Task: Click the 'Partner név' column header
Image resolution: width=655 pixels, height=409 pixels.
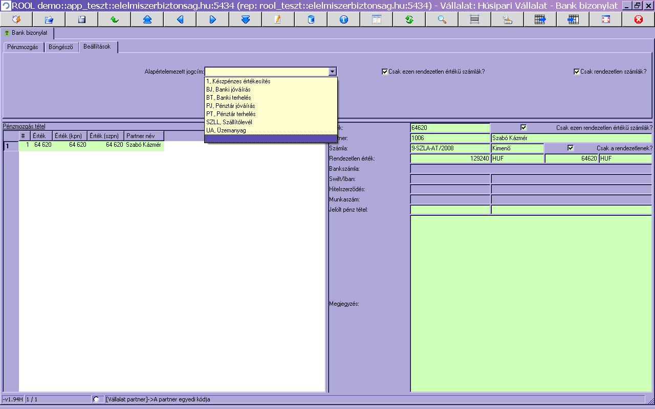Action: [144, 136]
